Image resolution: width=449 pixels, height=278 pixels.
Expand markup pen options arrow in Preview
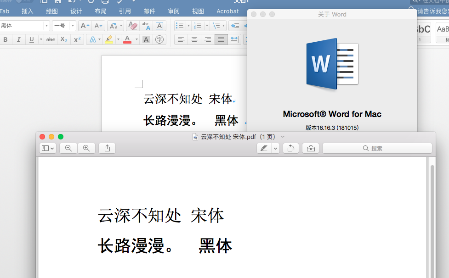tap(275, 148)
